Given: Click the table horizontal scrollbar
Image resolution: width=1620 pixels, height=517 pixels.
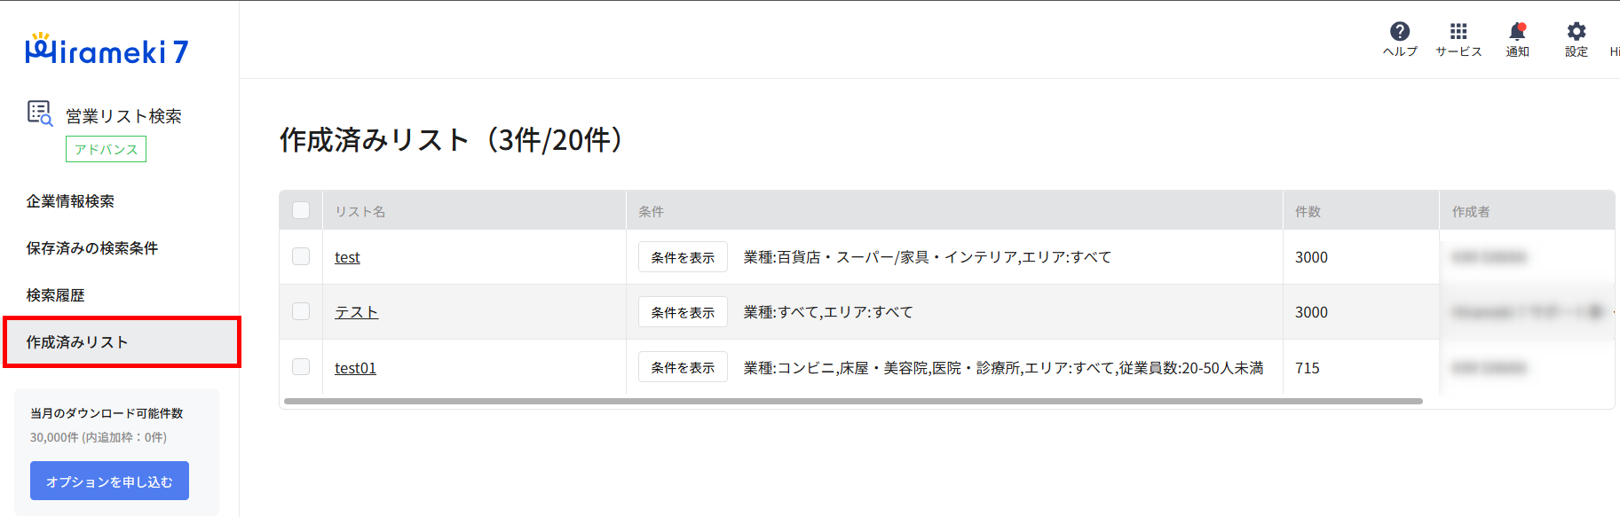Looking at the screenshot, I should click(853, 401).
